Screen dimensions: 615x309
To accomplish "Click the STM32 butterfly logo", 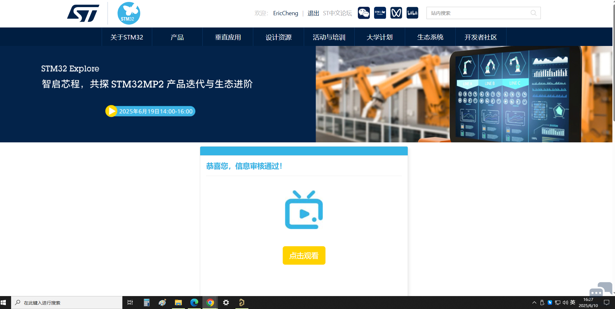I will tap(129, 13).
